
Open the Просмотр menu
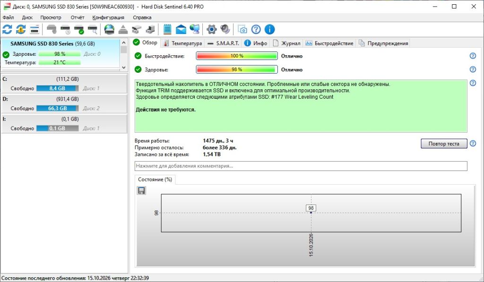[x=51, y=17]
